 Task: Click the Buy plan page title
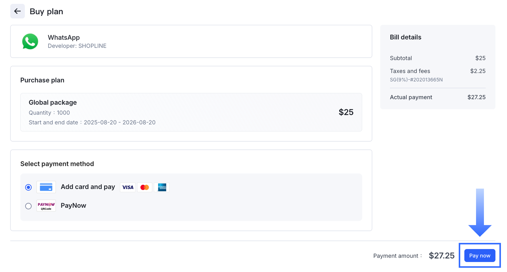coord(46,12)
